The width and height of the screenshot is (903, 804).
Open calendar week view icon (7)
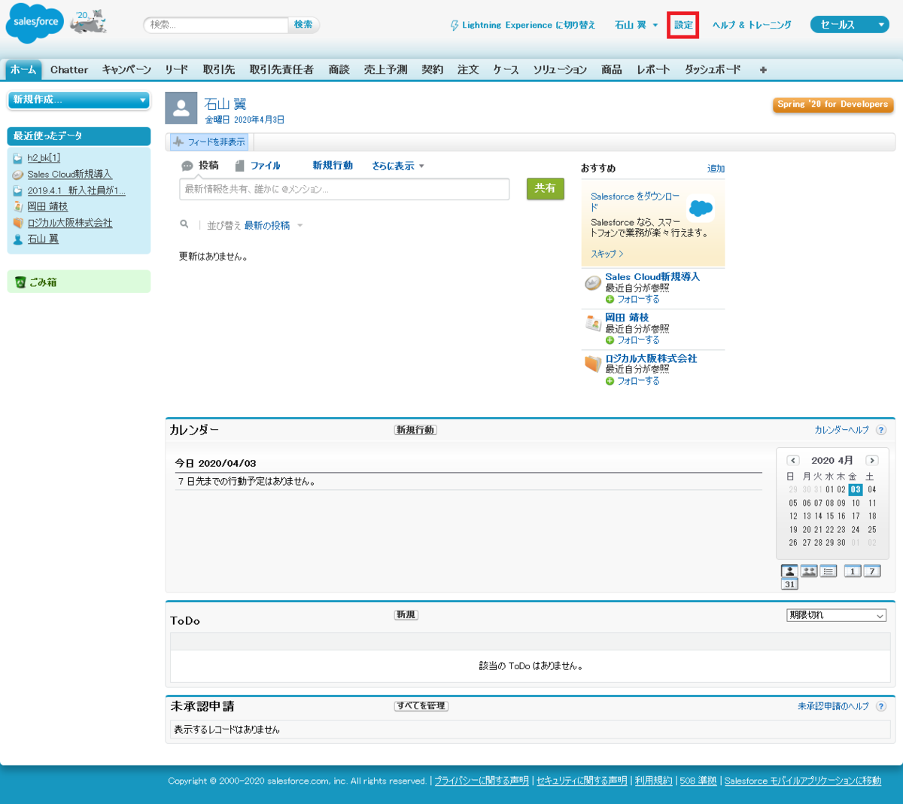tap(872, 571)
